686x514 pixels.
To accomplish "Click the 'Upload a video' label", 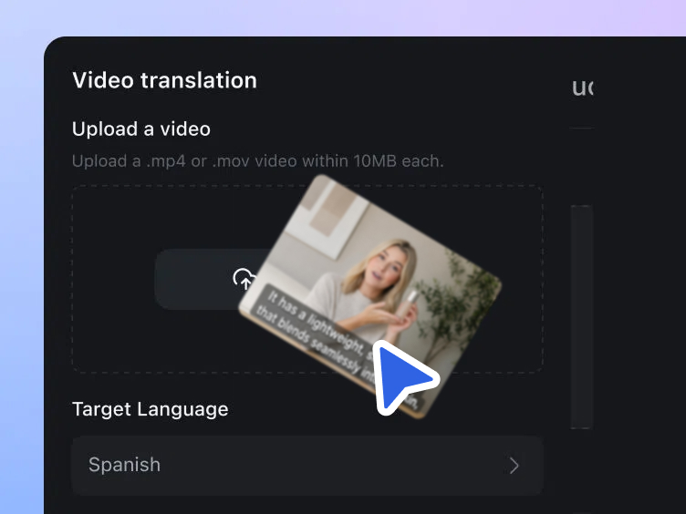I will click(141, 128).
